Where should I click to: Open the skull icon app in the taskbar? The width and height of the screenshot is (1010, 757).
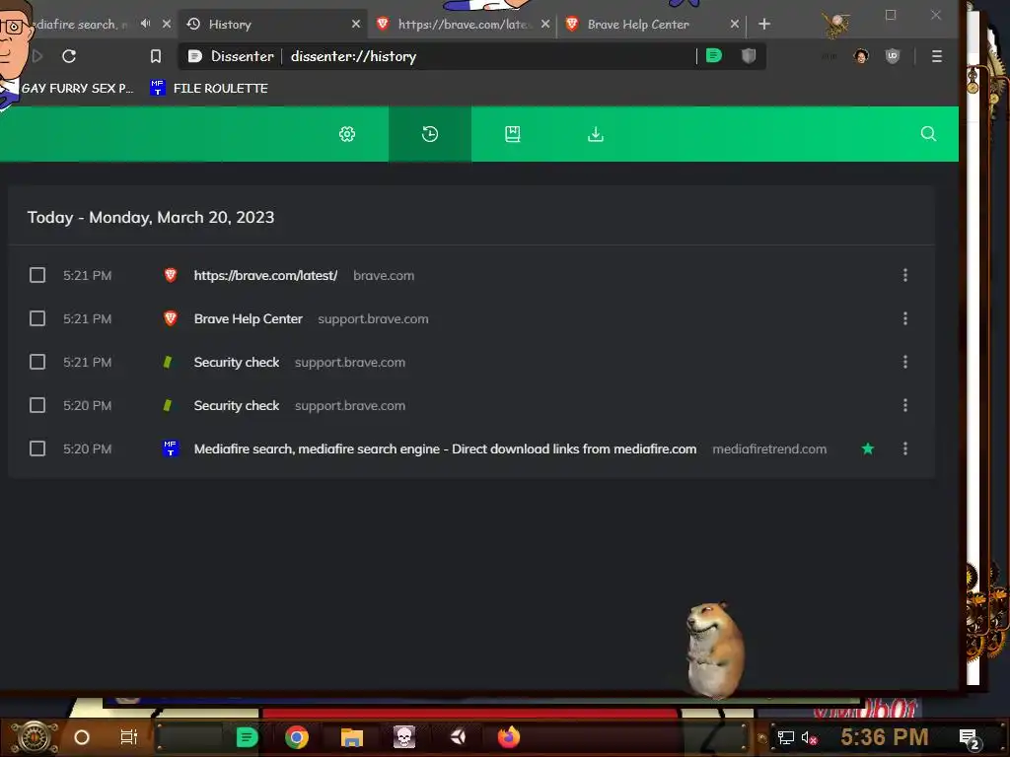click(x=403, y=737)
